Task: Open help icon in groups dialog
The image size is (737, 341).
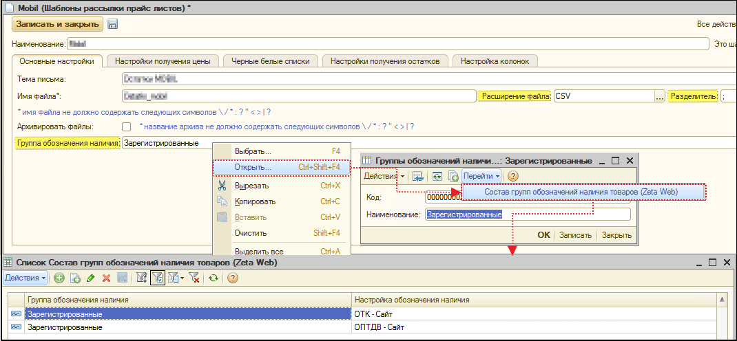Action: tap(512, 177)
